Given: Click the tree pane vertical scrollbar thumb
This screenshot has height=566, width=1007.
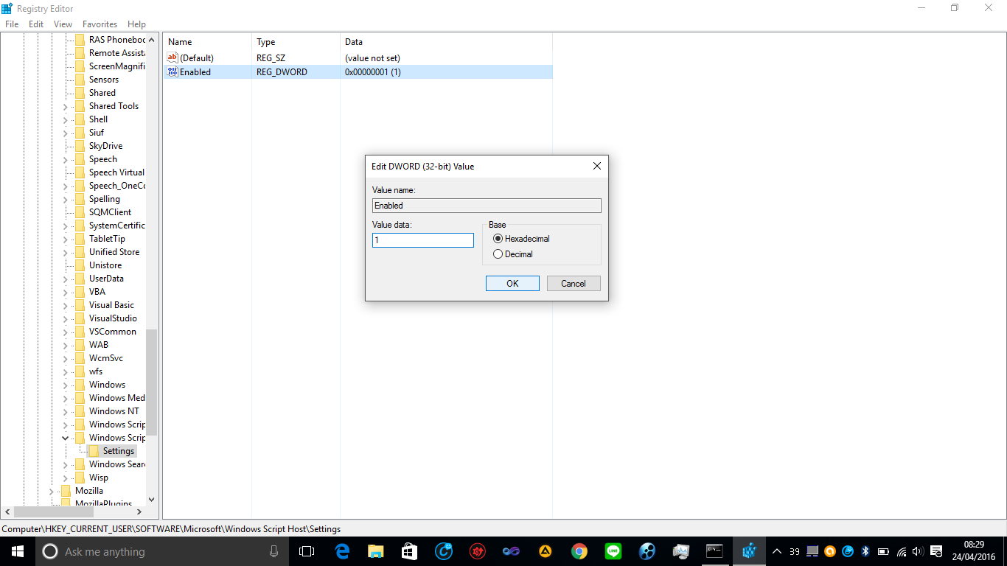Looking at the screenshot, I should point(151,382).
